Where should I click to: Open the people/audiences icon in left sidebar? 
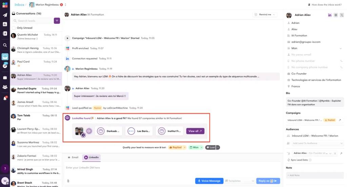point(5,87)
